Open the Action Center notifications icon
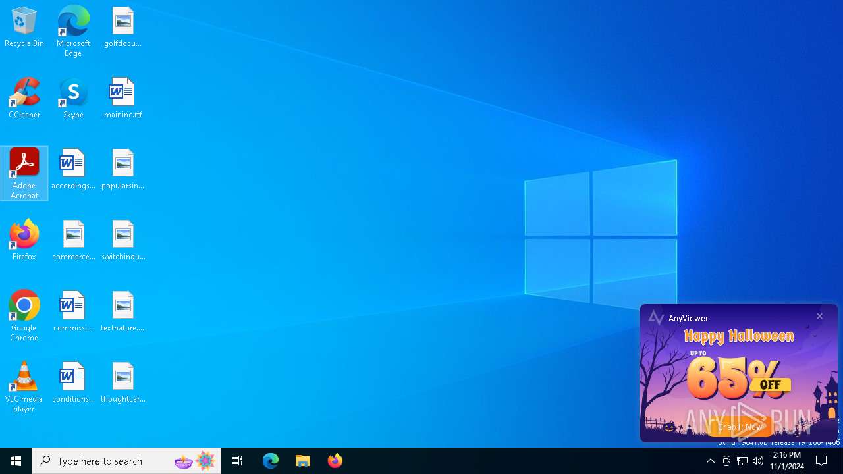The height and width of the screenshot is (474, 843). coord(822,461)
